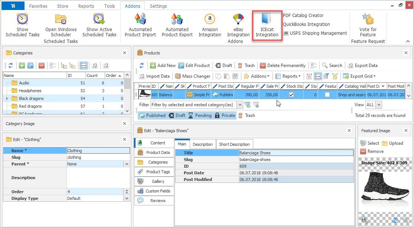The image size is (414, 228).
Task: Enable the Featured checkbox for product
Action: tap(327, 95)
